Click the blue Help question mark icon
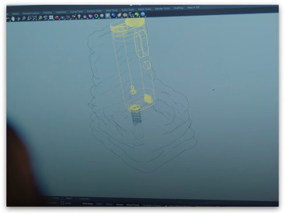285x215 pixels. [143, 14]
